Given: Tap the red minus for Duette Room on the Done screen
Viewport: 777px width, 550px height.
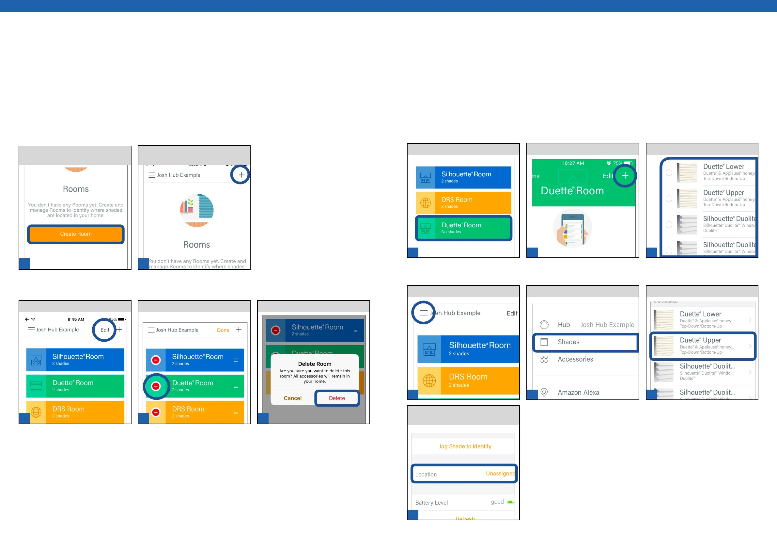Looking at the screenshot, I should point(156,386).
